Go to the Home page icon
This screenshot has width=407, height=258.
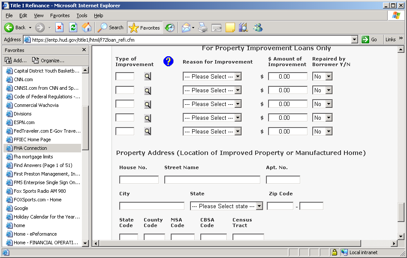[87, 27]
